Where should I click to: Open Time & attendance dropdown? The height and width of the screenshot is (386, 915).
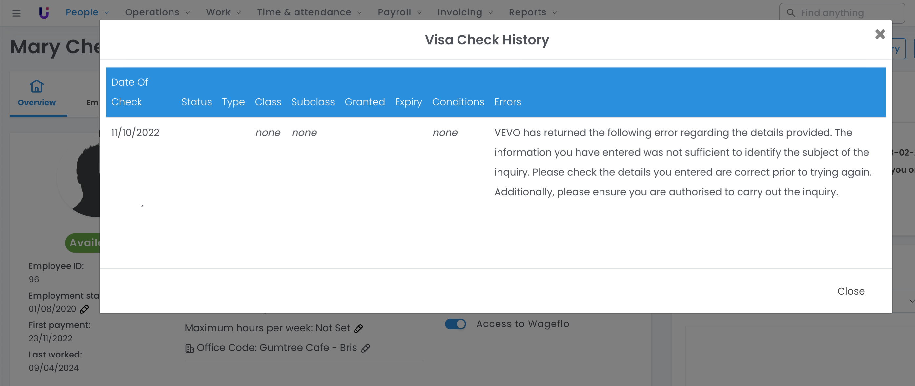coord(309,12)
